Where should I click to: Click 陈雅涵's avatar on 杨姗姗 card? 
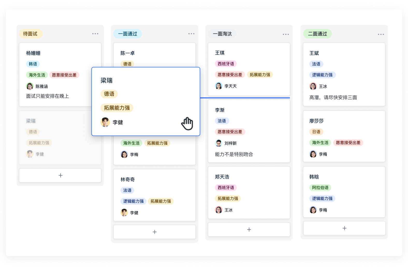(x=30, y=86)
